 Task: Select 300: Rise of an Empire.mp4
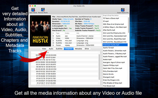(x=115, y=24)
